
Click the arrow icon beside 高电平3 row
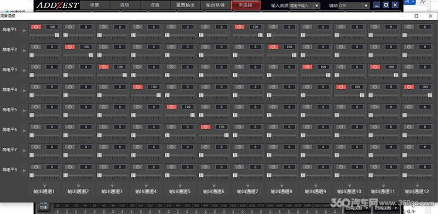tap(25, 71)
